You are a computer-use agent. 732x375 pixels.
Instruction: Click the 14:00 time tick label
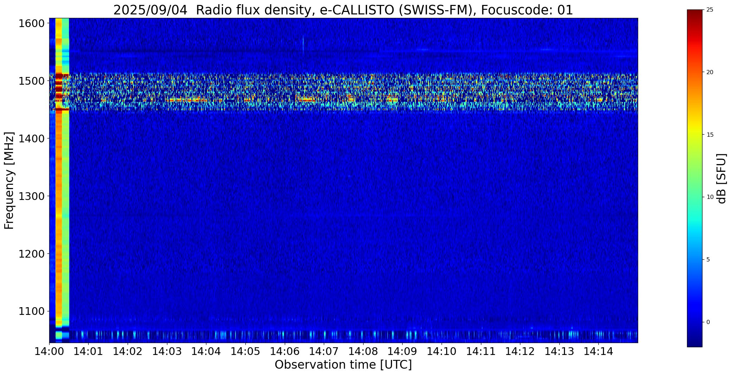(49, 351)
